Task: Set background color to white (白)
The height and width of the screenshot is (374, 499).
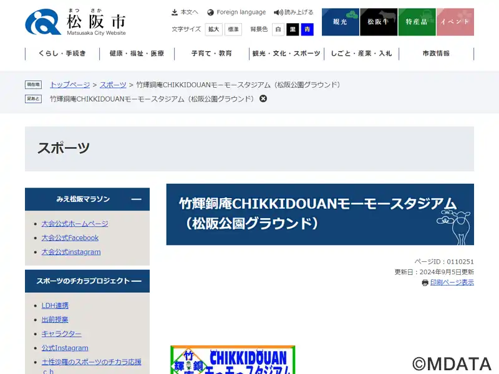Action: 278,29
